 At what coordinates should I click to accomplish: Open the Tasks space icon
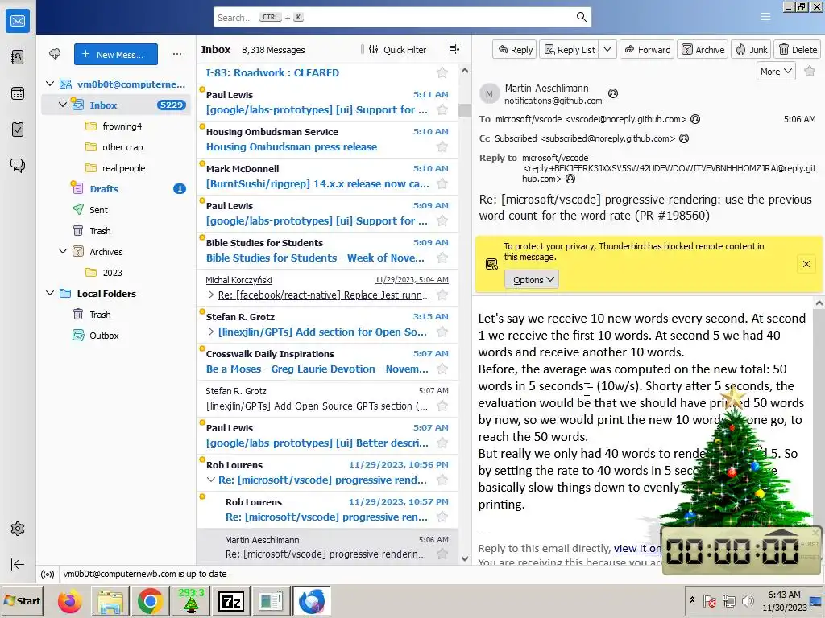point(18,130)
